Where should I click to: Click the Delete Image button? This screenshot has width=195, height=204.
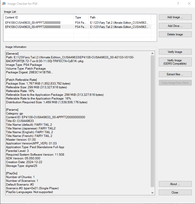pos(175,34)
